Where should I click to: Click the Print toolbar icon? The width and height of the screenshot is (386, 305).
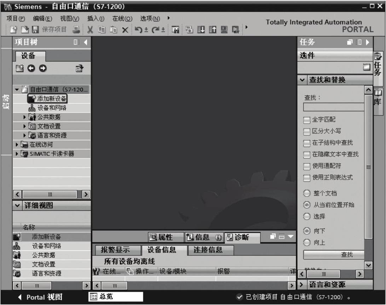76,30
